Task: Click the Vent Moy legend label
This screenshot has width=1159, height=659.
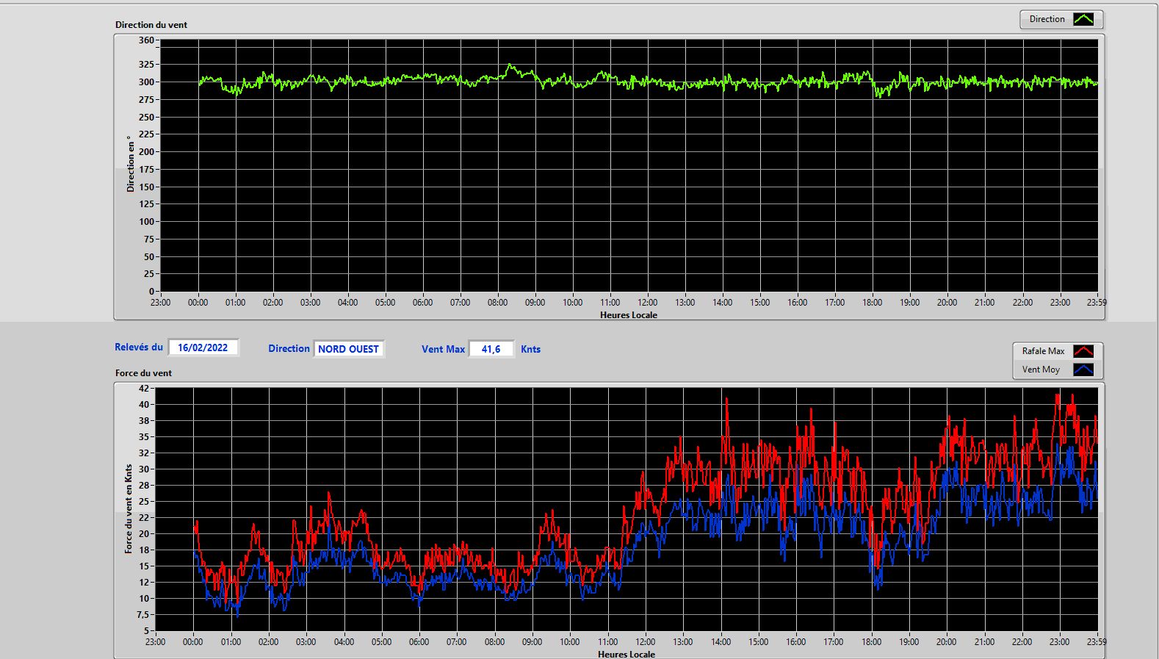Action: (1041, 370)
